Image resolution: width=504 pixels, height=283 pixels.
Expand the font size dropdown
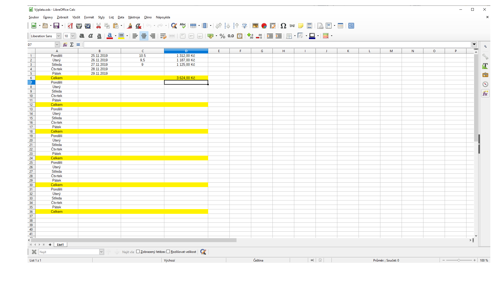click(x=73, y=36)
